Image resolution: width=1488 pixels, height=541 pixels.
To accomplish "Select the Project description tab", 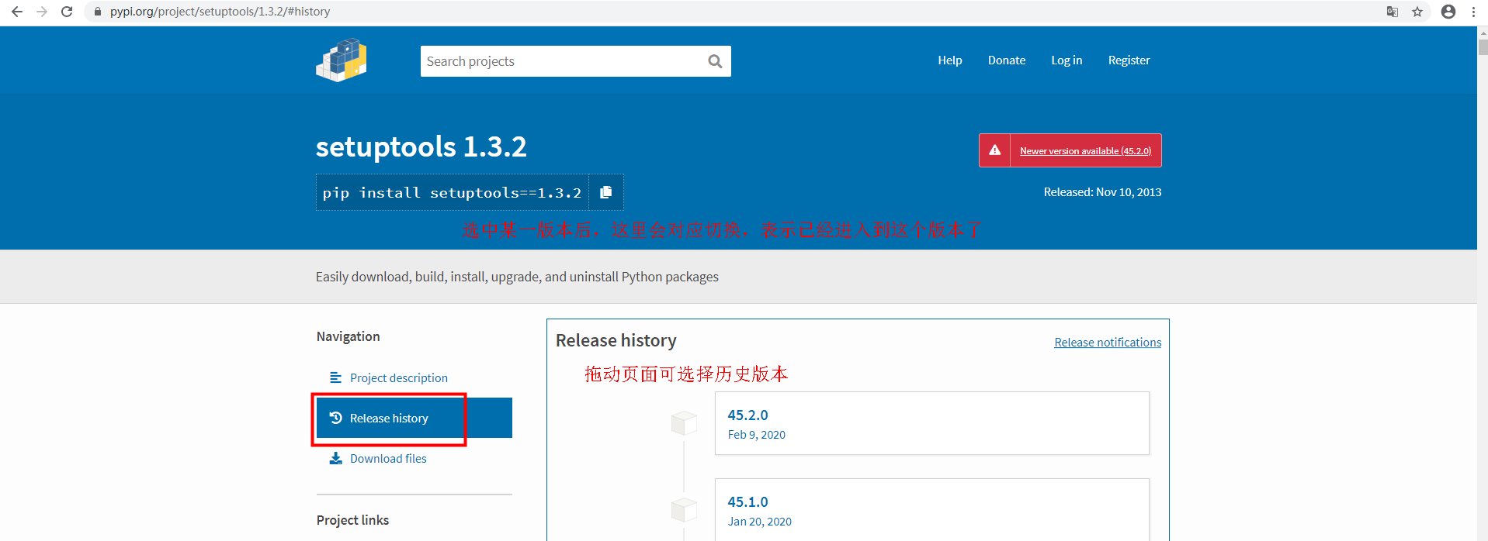I will pos(414,377).
